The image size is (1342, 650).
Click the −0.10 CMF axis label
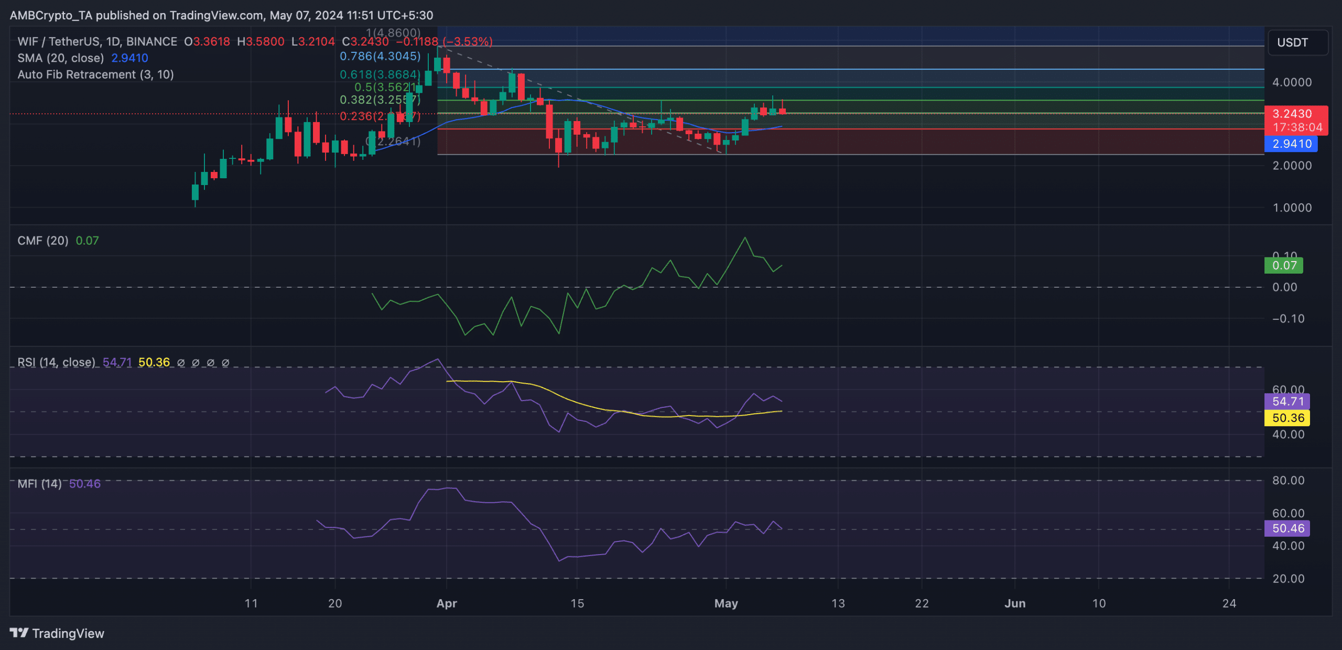click(1289, 319)
